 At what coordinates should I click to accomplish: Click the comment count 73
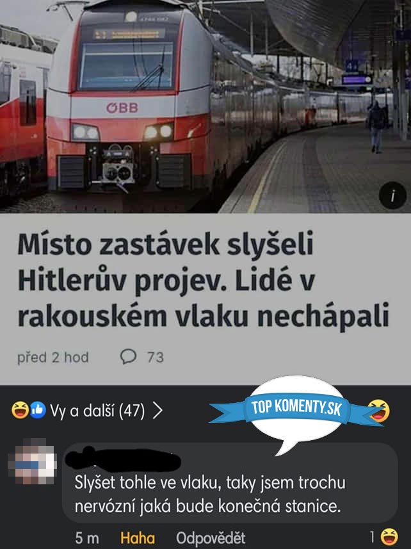click(156, 357)
